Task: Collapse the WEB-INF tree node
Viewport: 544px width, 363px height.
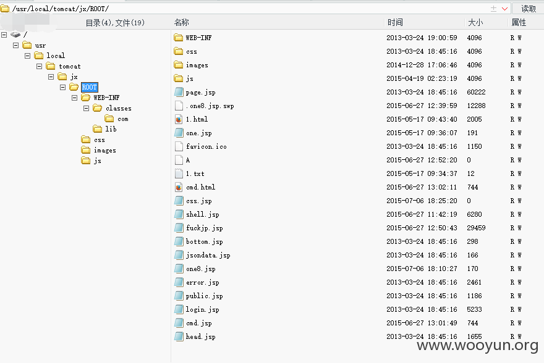Action: 75,98
